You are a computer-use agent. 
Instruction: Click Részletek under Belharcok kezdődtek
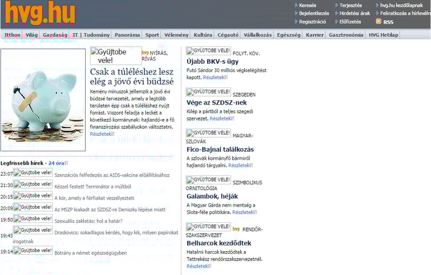[x=197, y=266]
